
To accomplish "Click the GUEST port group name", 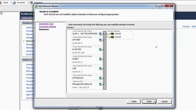I will (75, 59).
